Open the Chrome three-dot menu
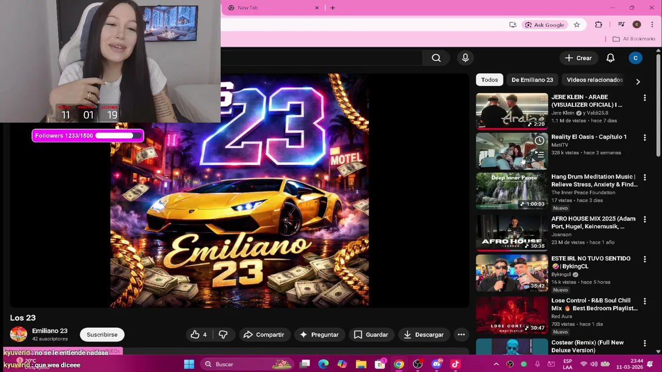 [652, 25]
